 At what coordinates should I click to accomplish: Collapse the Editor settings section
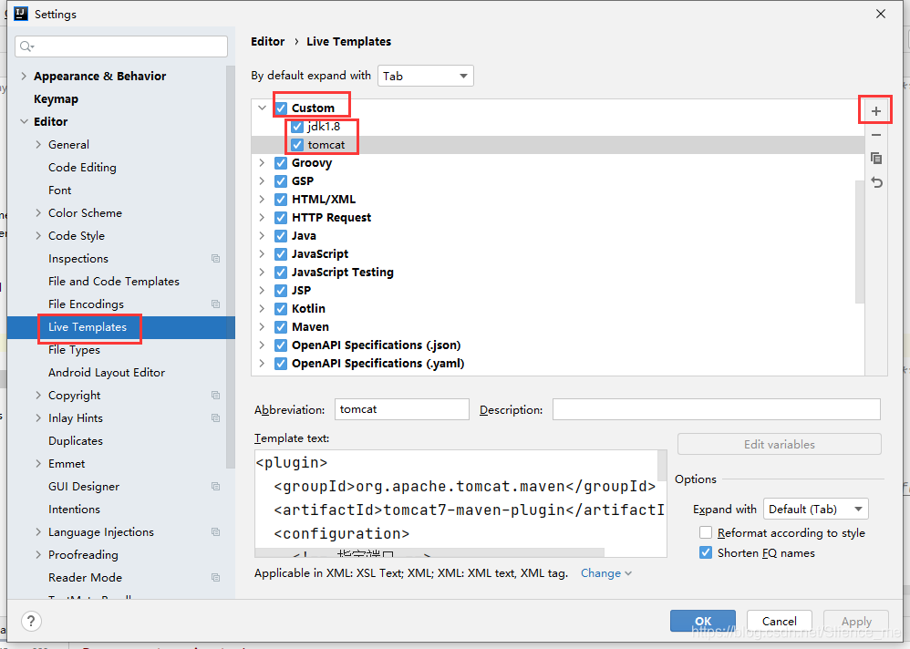point(24,122)
